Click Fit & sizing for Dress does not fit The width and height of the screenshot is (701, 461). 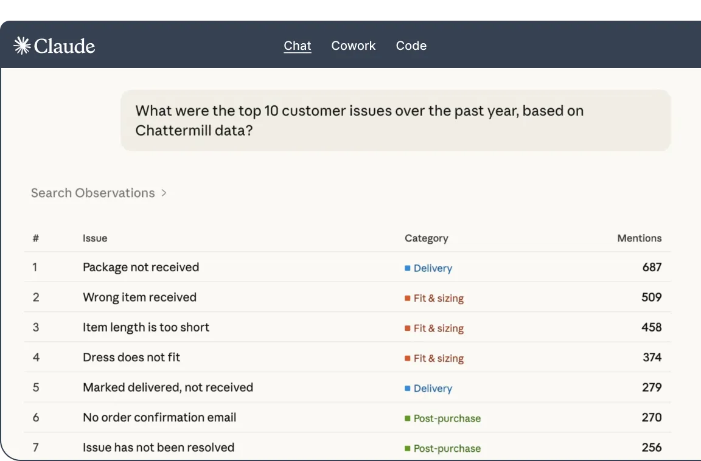[439, 358]
